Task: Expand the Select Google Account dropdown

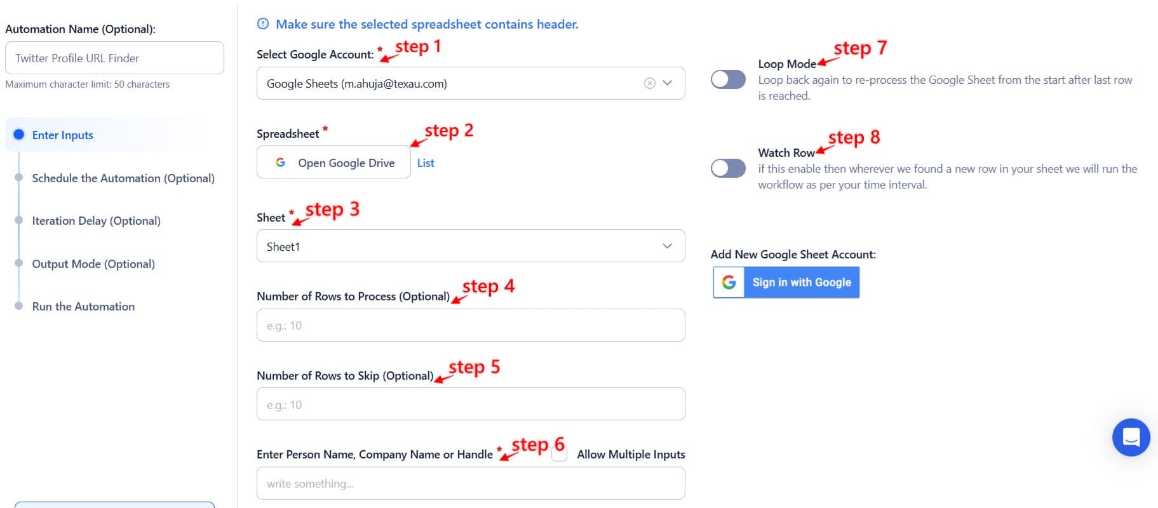Action: coord(667,83)
